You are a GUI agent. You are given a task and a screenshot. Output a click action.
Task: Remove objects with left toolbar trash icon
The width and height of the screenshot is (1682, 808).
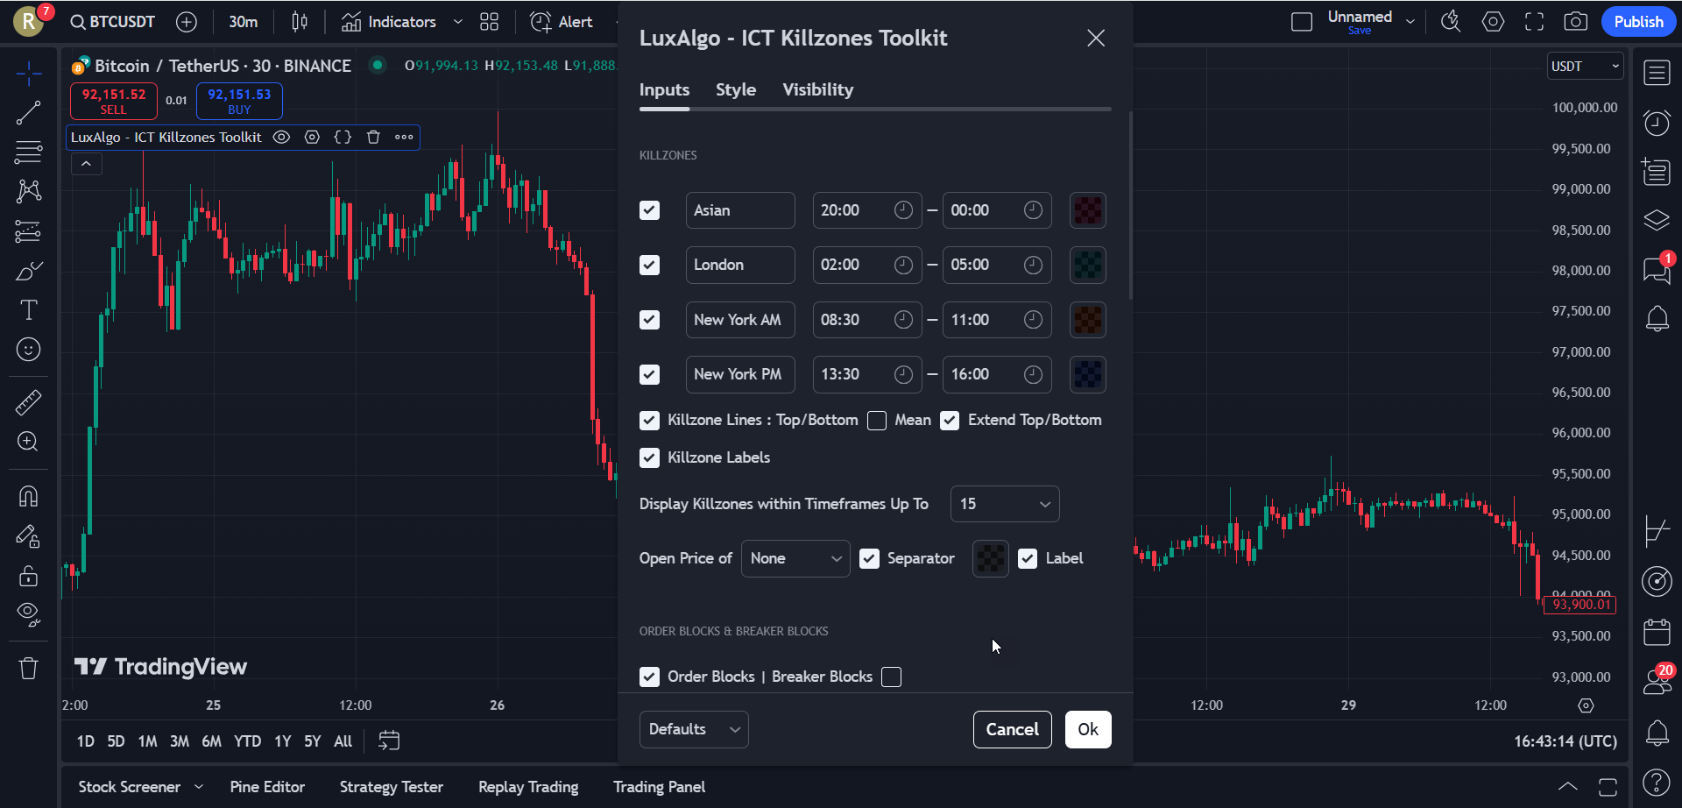(x=29, y=669)
